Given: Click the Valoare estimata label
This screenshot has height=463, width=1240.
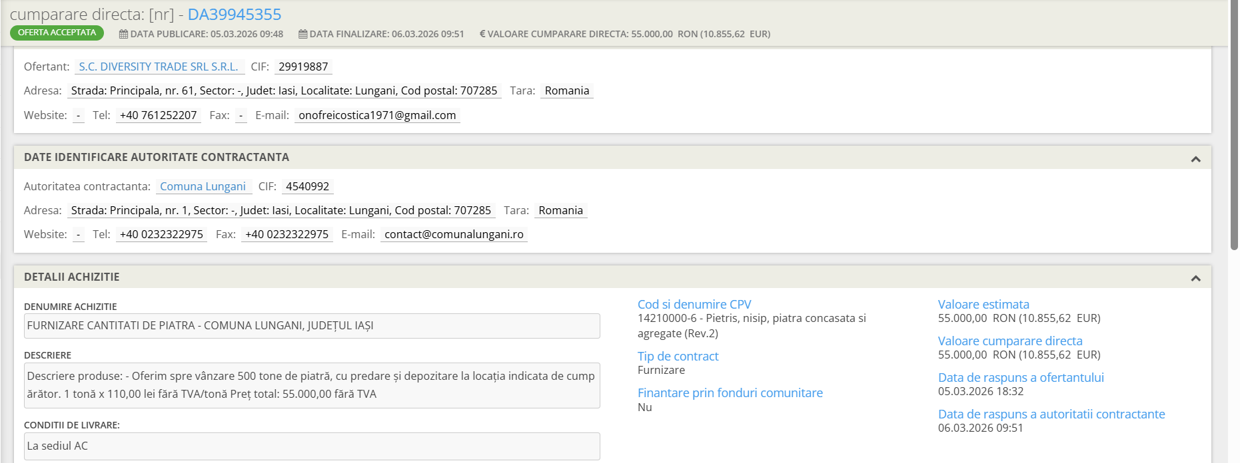Looking at the screenshot, I should point(983,304).
